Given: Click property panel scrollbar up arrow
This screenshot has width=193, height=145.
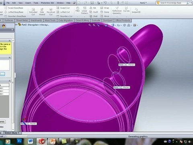Looking at the screenshot, I should (13, 40).
